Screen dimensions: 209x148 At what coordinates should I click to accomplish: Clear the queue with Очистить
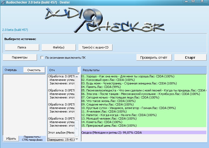[x=34, y=70]
